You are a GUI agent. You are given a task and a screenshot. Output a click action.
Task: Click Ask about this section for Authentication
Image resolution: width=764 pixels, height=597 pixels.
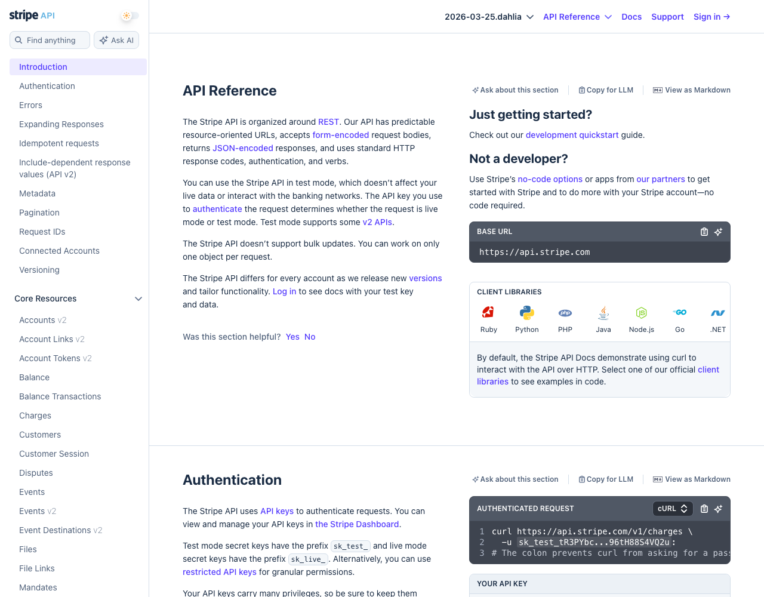(515, 479)
